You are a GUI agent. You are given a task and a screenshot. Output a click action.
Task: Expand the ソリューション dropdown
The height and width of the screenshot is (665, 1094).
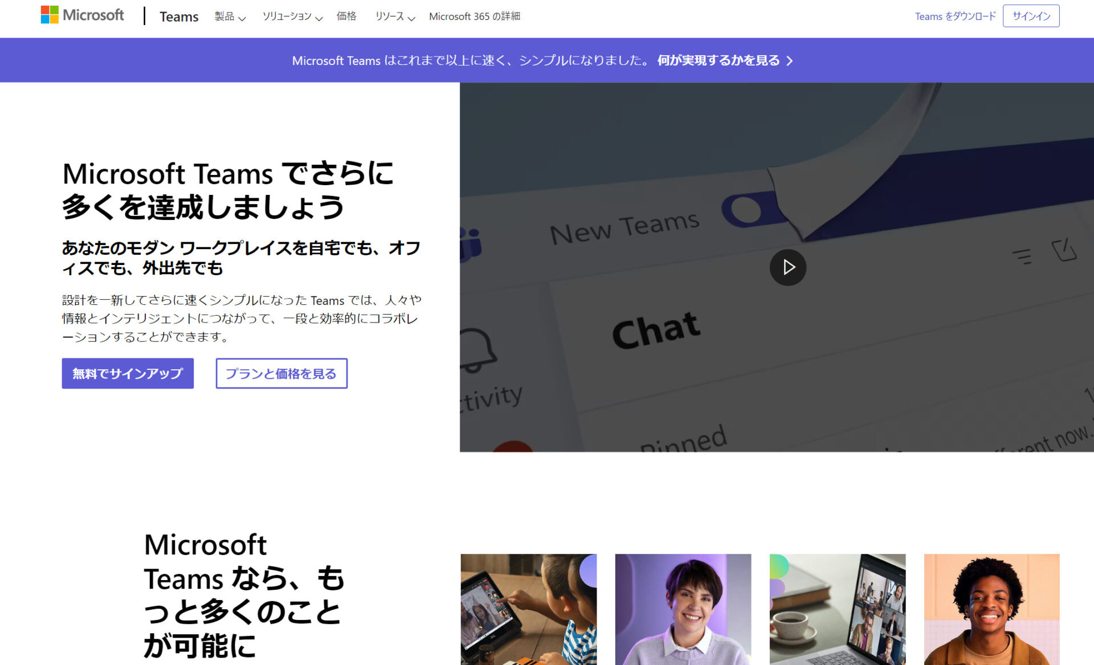pyautogui.click(x=292, y=17)
